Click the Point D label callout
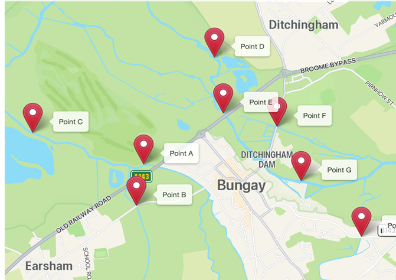The height and width of the screenshot is (280, 396). [x=251, y=46]
